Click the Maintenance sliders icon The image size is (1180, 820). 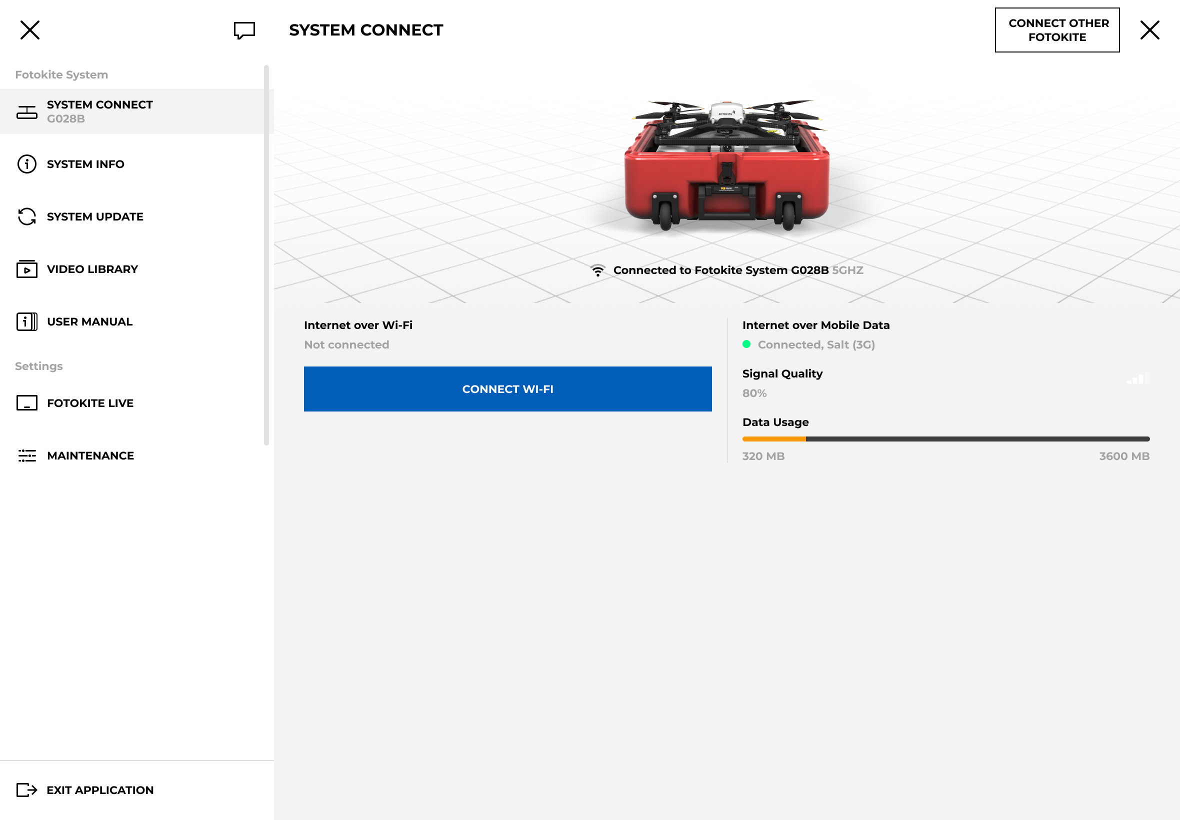[x=26, y=455]
